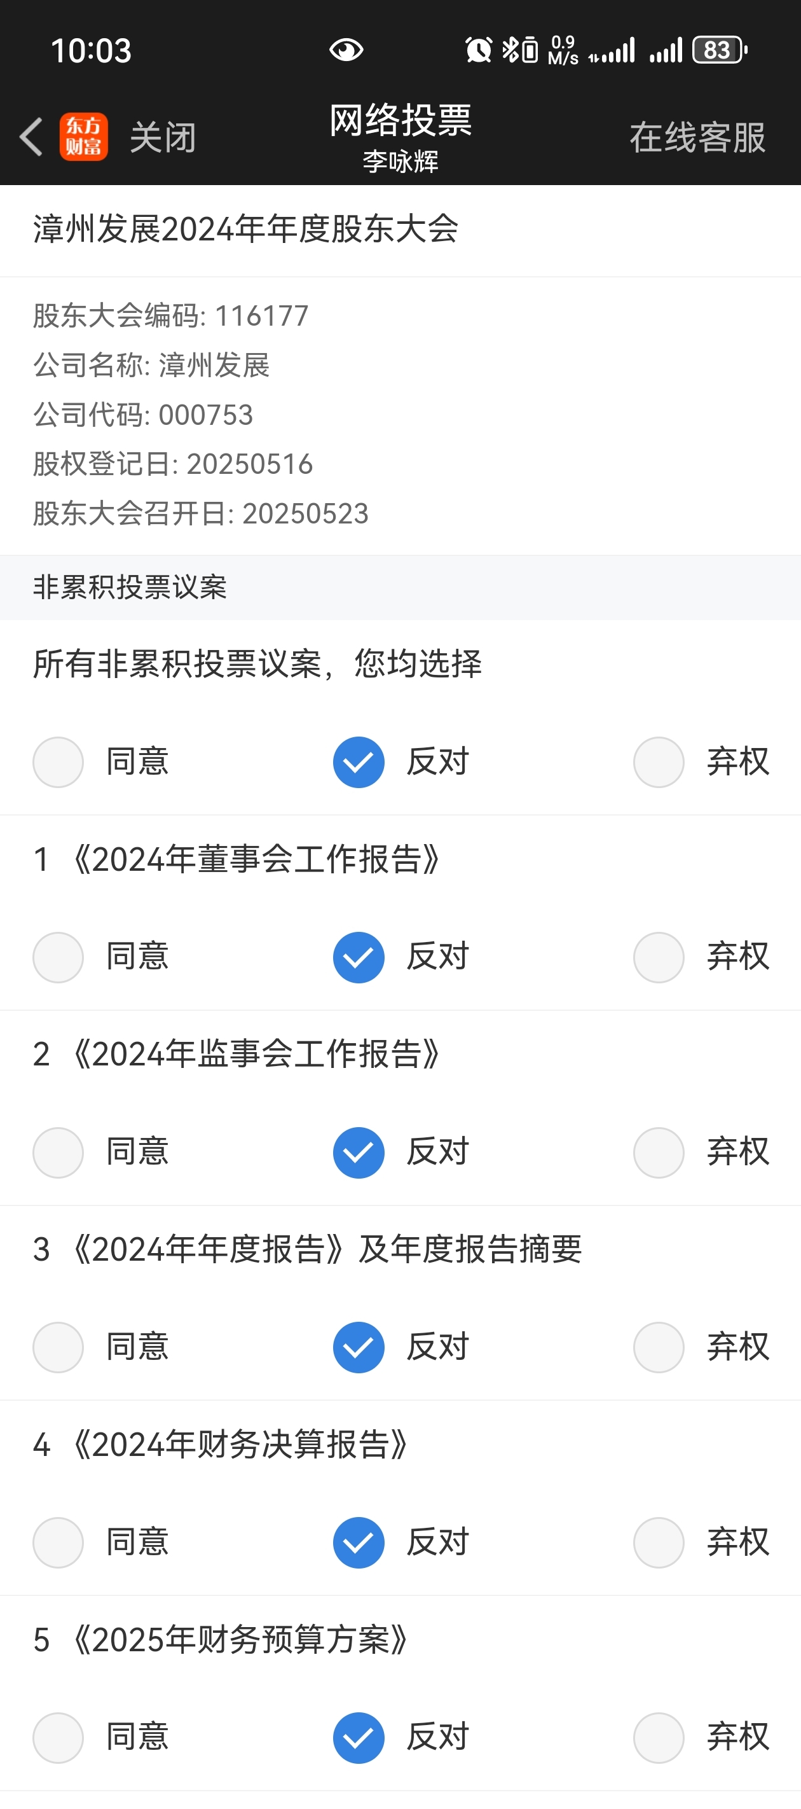The image size is (801, 1809).
Task: Select 同意 for 2025年财务预算方案
Action: [x=58, y=1737]
